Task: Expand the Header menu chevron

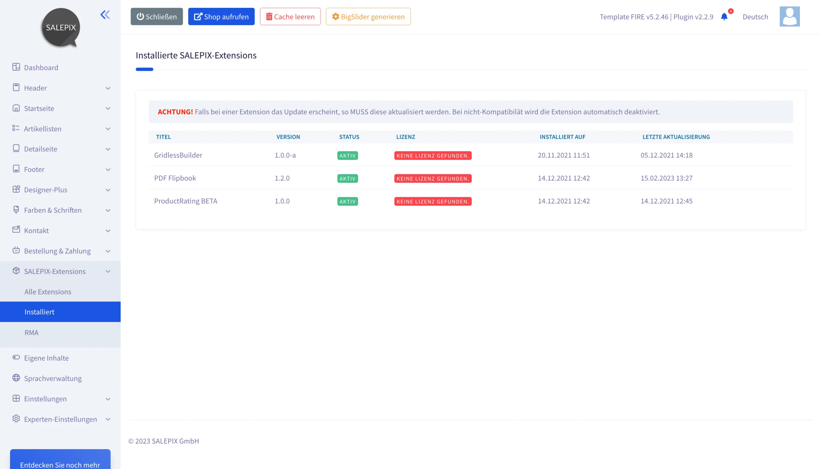Action: (108, 88)
